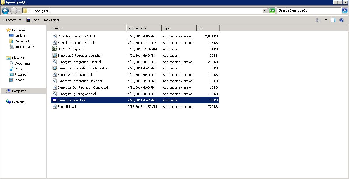Click the Forward navigation arrow
Viewport: 349px width, 179px height.
point(13,10)
